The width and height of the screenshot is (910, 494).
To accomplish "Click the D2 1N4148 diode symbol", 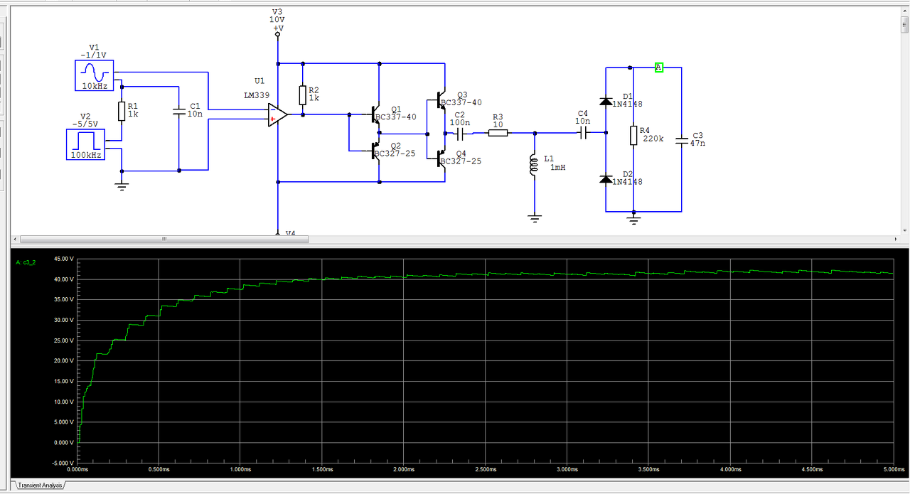I will pos(606,179).
